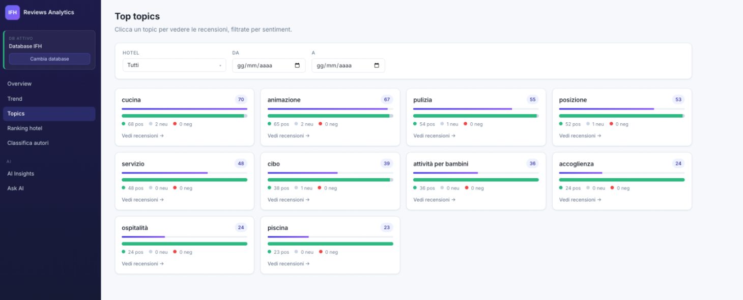The image size is (743, 300).
Task: Click the servizio topic title
Action: 133,164
